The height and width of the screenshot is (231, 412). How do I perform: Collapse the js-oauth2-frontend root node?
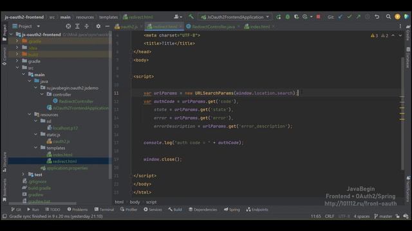click(12, 34)
